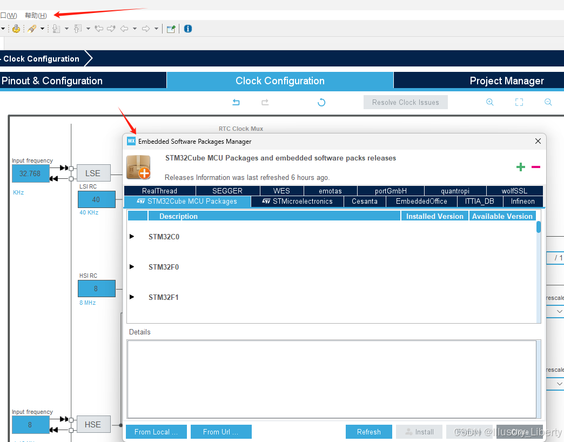Image resolution: width=564 pixels, height=442 pixels.
Task: Click the Forward navigation arrow in toolbar
Action: (146, 29)
